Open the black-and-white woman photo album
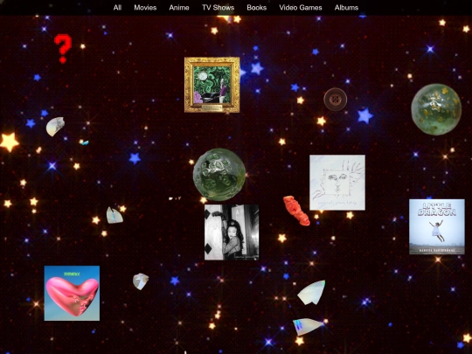This screenshot has width=472, height=354. click(x=232, y=233)
